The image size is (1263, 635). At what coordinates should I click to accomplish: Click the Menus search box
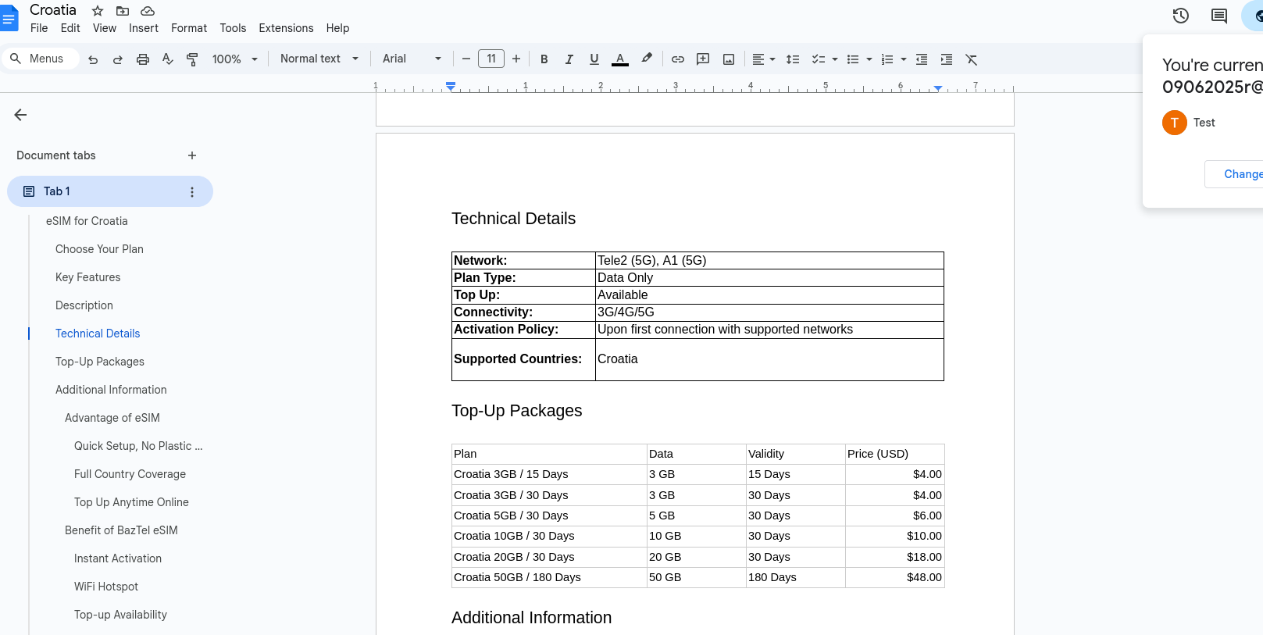pyautogui.click(x=40, y=59)
